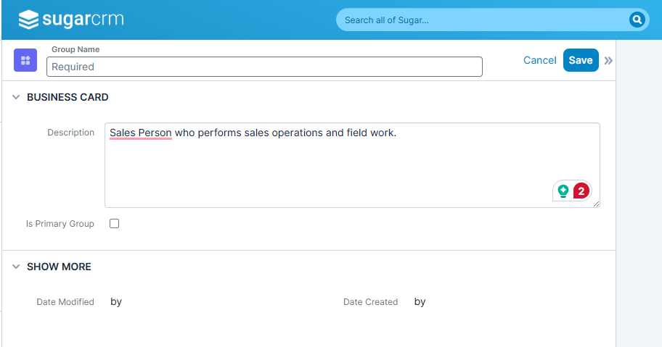Click the SHOW MORE panel header title
The width and height of the screenshot is (662, 347).
(59, 267)
